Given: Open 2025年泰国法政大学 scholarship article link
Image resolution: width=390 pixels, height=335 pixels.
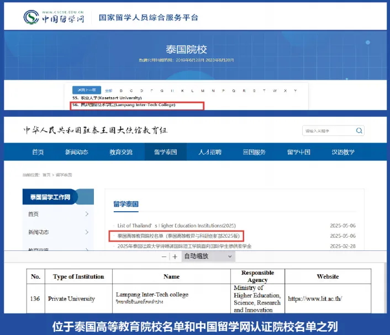Looking at the screenshot, I should pos(185,246).
